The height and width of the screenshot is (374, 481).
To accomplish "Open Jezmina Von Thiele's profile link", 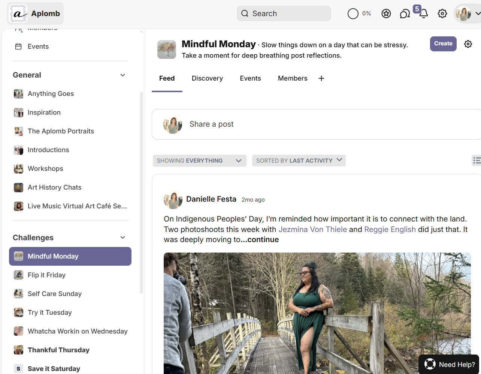I will (312, 229).
